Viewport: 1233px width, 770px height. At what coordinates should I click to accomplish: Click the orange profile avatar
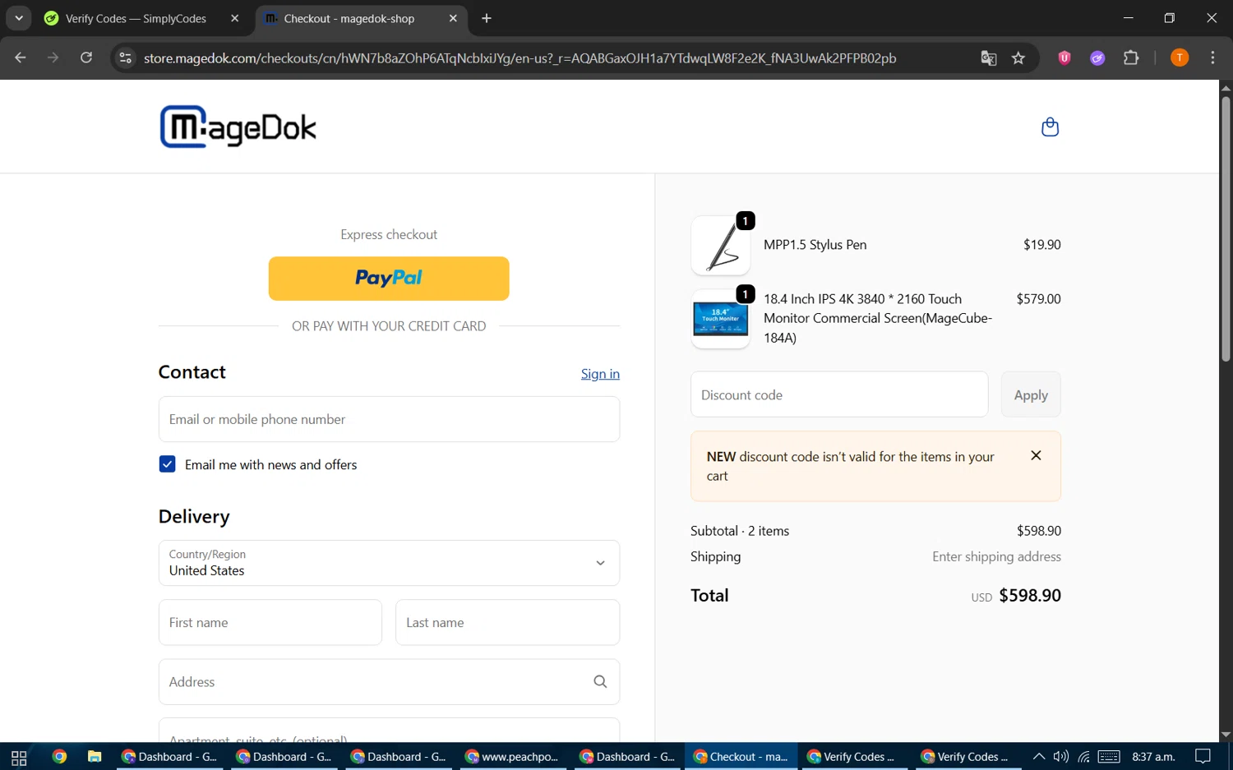pyautogui.click(x=1179, y=58)
